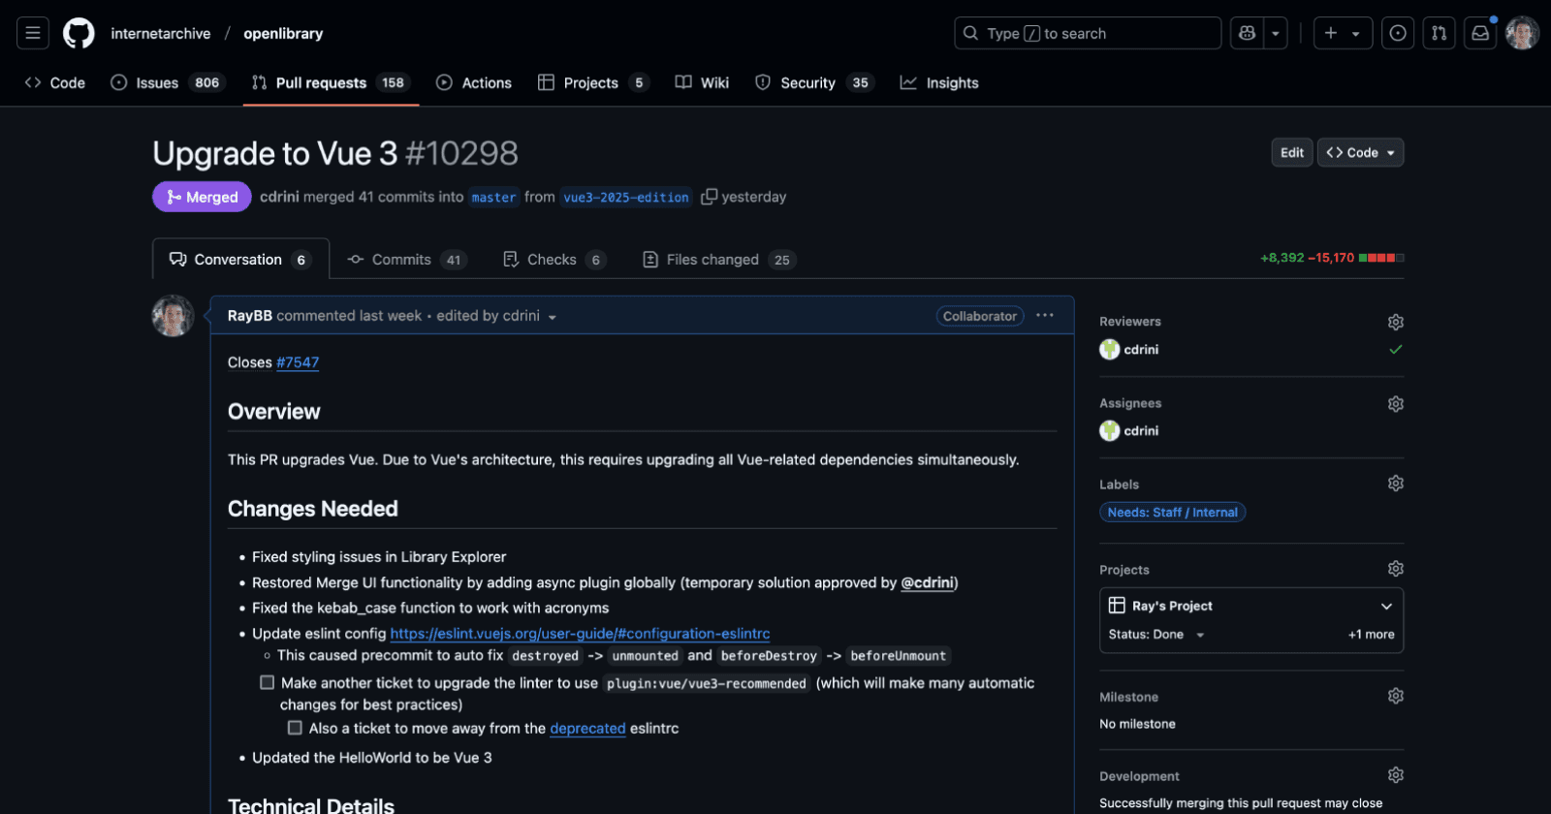The image size is (1551, 814).
Task: Click the search input field
Action: pyautogui.click(x=1086, y=33)
